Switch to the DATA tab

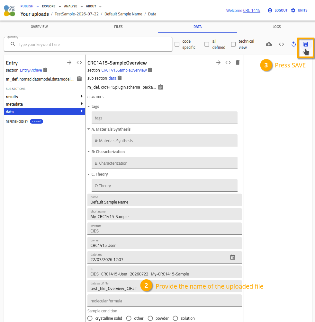pyautogui.click(x=198, y=27)
